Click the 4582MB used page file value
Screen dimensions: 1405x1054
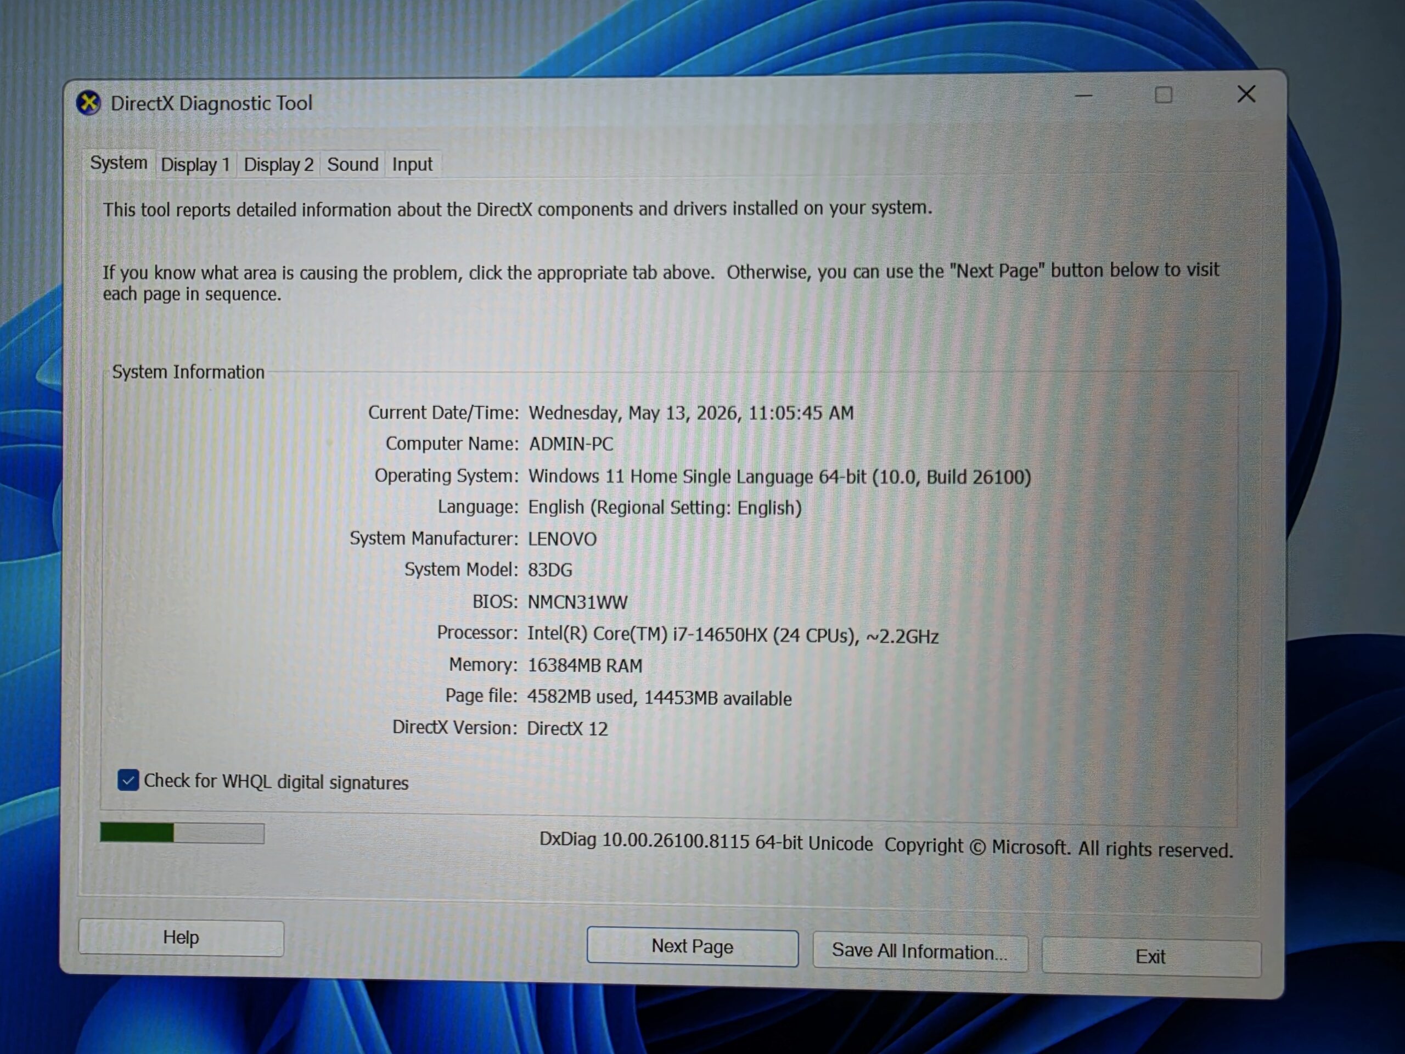point(659,698)
